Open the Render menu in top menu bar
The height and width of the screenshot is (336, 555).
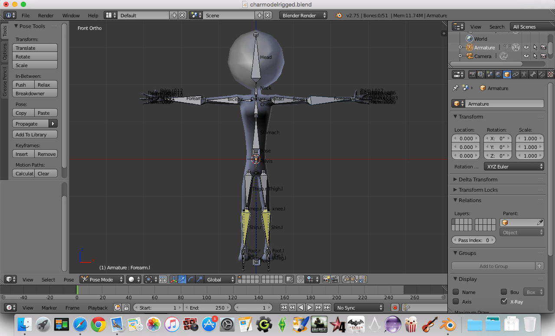click(x=46, y=15)
